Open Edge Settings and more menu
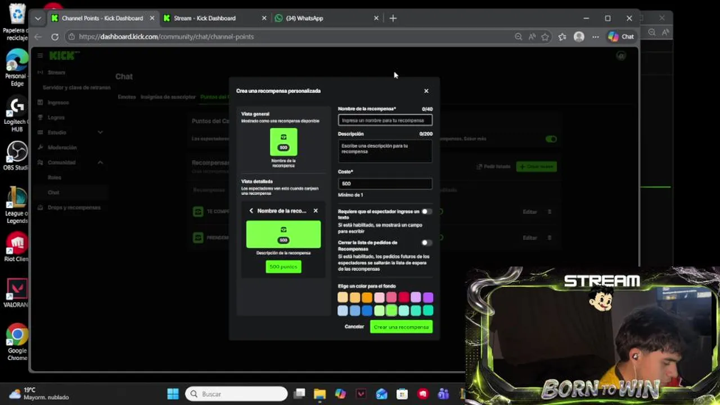Image resolution: width=720 pixels, height=405 pixels. click(x=596, y=37)
